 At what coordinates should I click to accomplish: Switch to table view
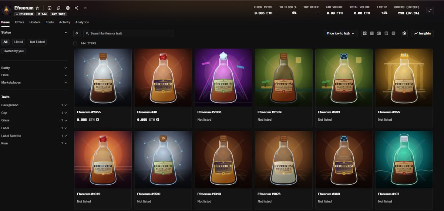(x=393, y=33)
